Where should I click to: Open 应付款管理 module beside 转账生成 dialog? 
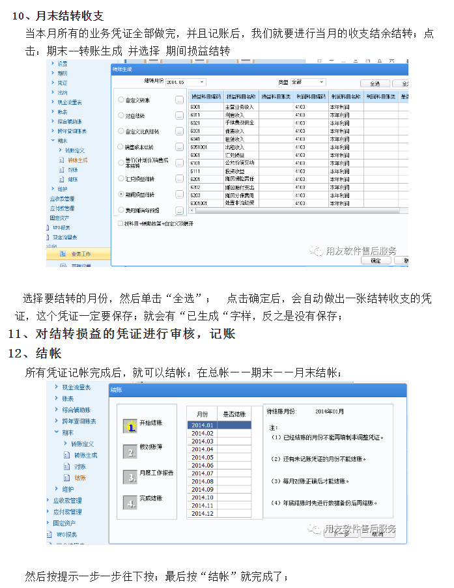pos(63,208)
